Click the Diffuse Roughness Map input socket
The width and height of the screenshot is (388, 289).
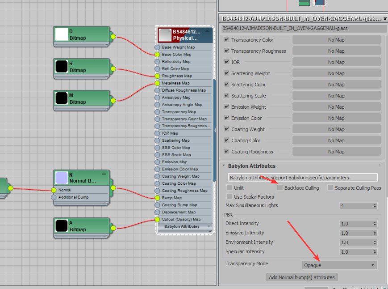click(x=157, y=90)
